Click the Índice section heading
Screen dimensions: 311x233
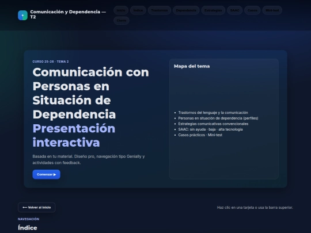[28, 228]
